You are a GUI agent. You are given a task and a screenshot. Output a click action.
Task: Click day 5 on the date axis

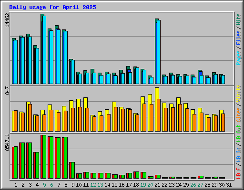tap(44, 185)
